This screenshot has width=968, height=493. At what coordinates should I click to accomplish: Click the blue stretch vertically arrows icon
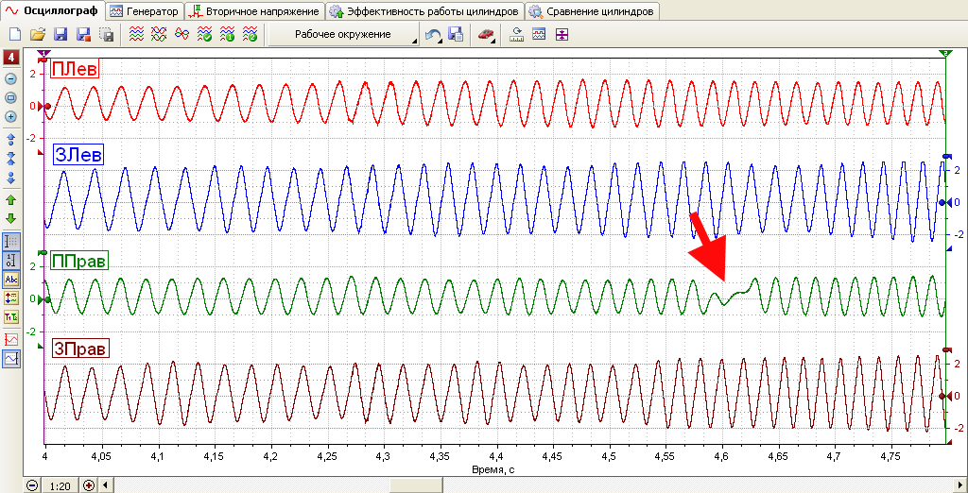click(x=11, y=138)
